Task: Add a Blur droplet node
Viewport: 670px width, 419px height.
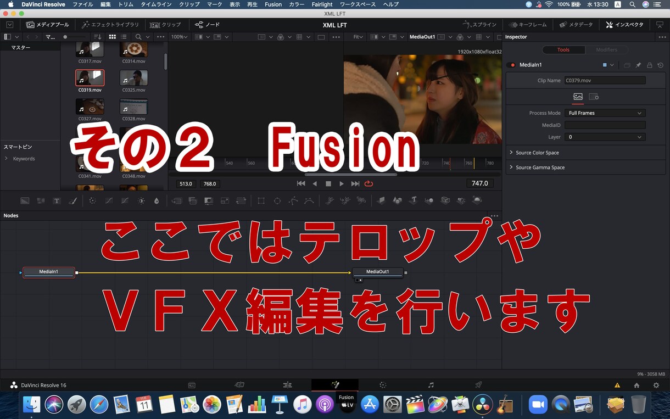Action: (x=157, y=201)
